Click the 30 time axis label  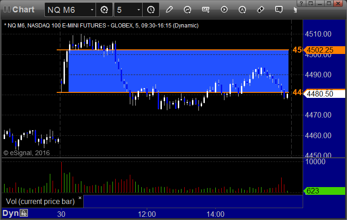click(x=61, y=214)
